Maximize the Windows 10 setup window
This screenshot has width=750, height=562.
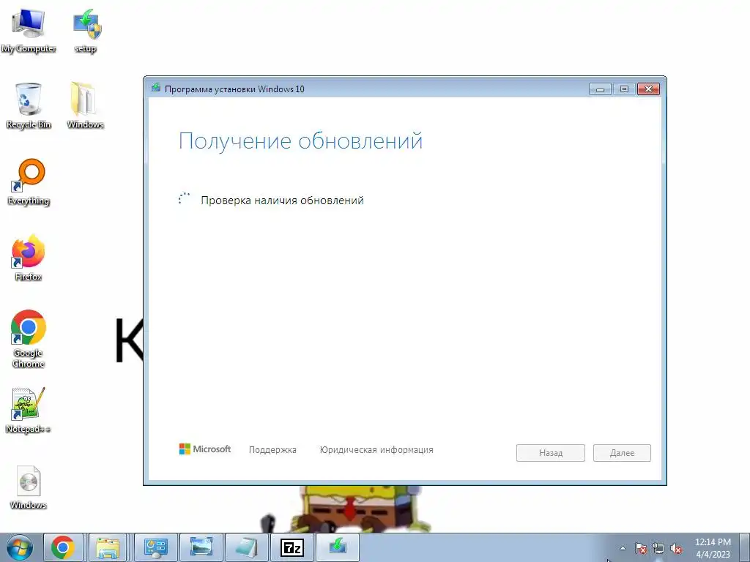pyautogui.click(x=624, y=89)
